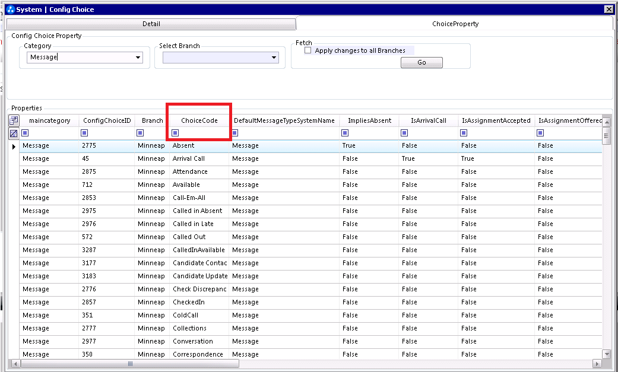Click the ColdCall cell
This screenshot has height=372, width=618.
point(199,315)
